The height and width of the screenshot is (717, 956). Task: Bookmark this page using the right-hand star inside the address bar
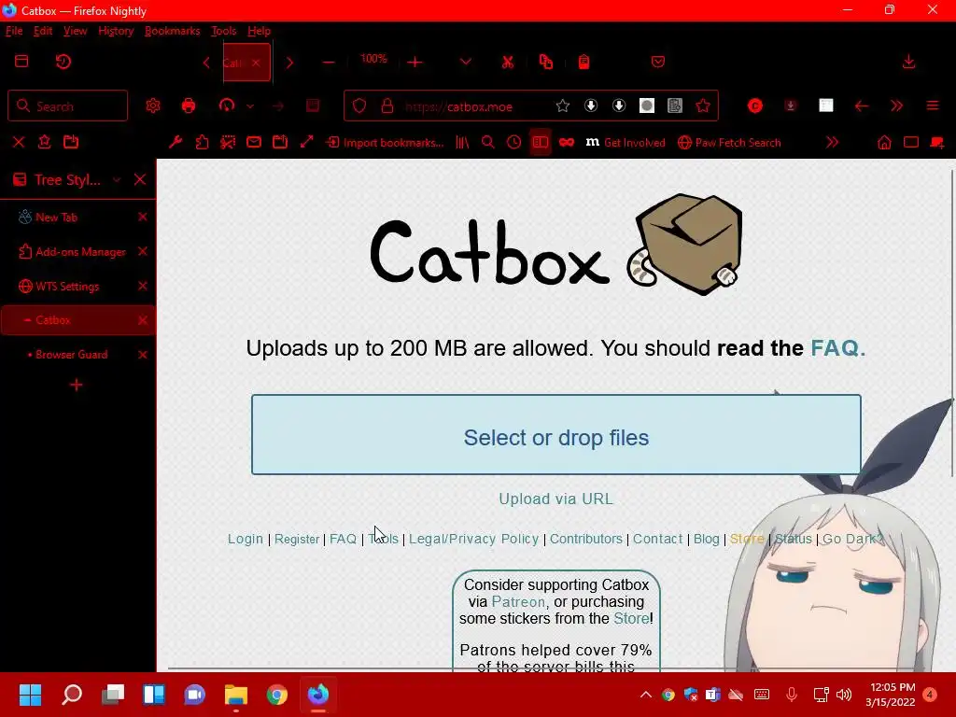(703, 106)
